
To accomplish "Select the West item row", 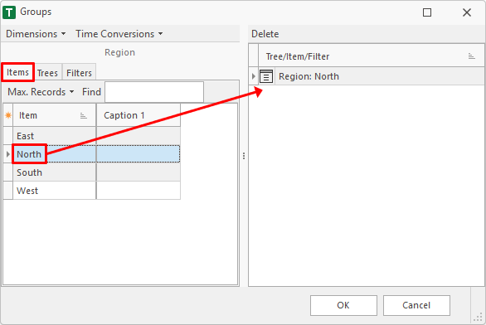I will pyautogui.click(x=96, y=191).
